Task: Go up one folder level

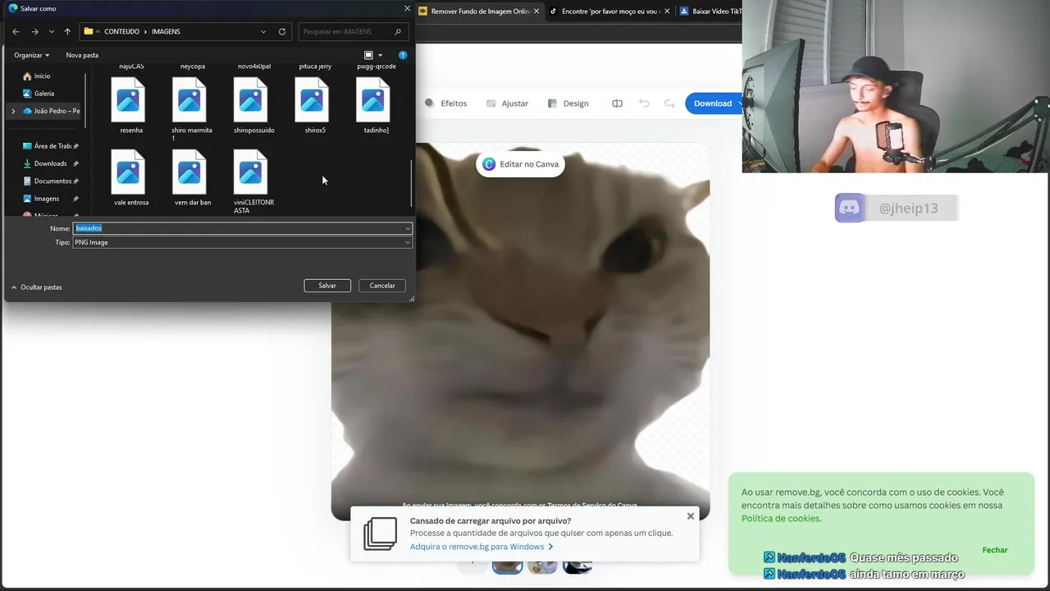Action: (67, 31)
